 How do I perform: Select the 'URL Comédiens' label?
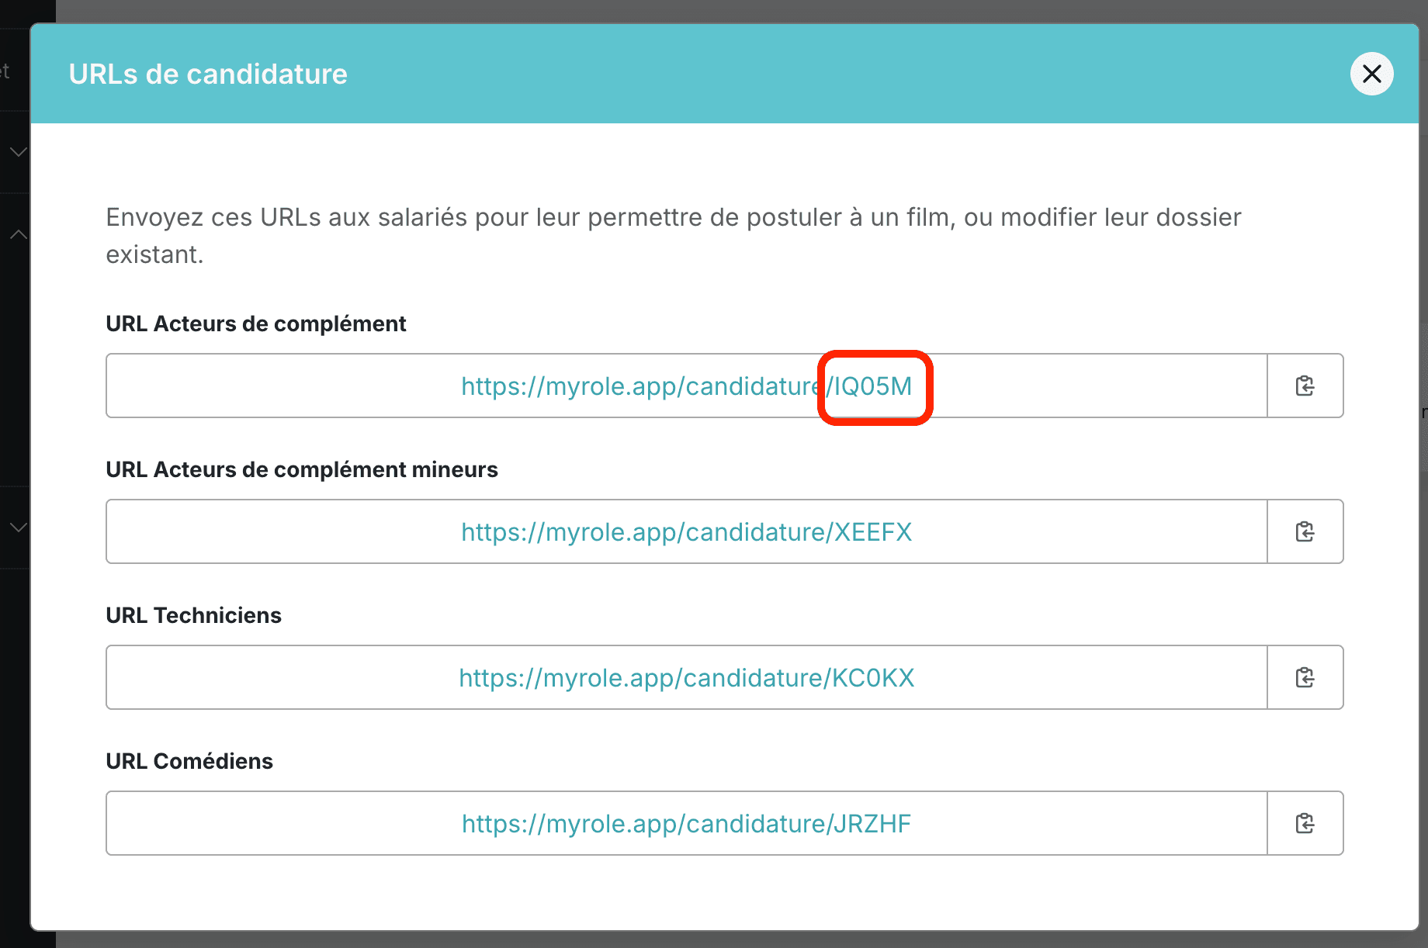tap(189, 761)
